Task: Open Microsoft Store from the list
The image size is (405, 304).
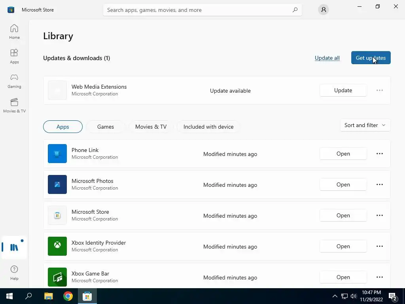Action: coord(343,215)
